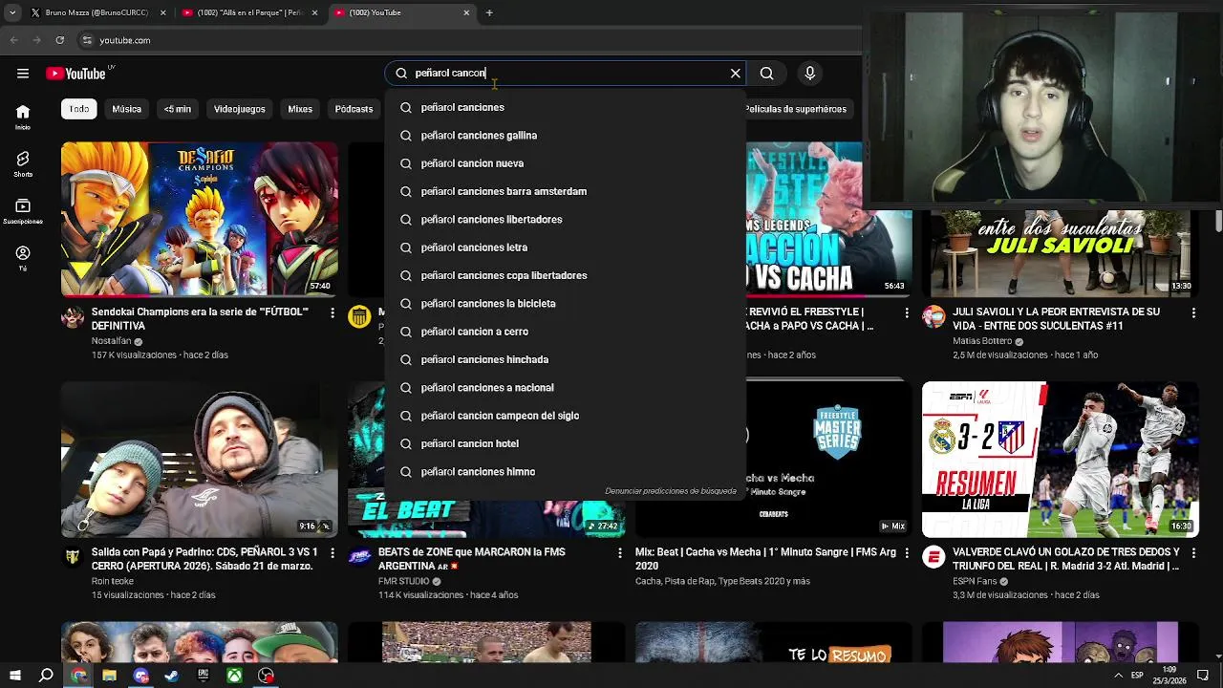Open Sendokai Champions video thumbnail
This screenshot has height=688, width=1223.
[x=199, y=219]
